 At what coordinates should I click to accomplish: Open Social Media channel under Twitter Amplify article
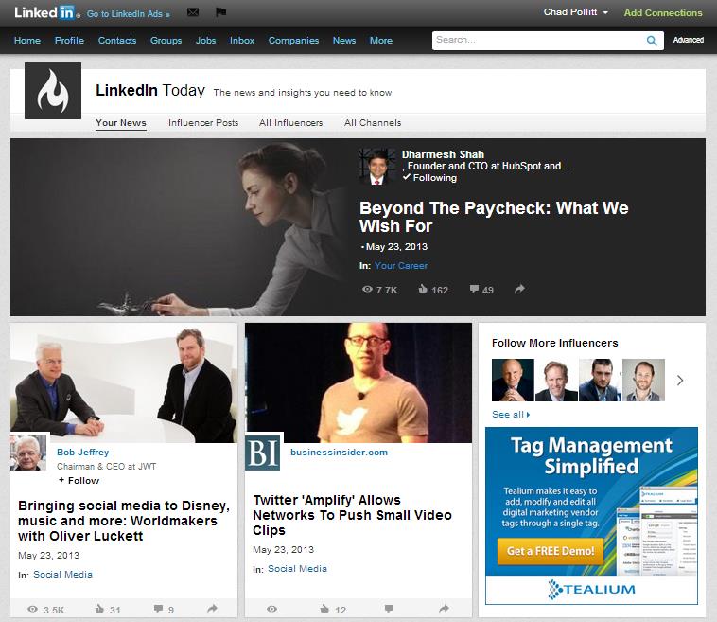[x=297, y=568]
